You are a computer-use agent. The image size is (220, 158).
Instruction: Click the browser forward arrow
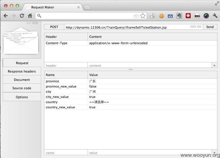14,16
